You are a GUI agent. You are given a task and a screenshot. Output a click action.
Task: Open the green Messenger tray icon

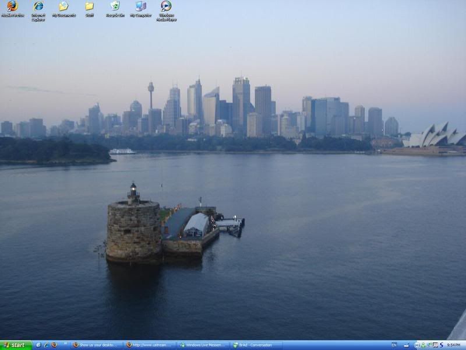coord(423,345)
